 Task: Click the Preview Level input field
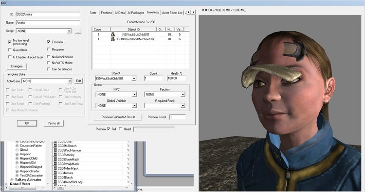click(x=177, y=117)
